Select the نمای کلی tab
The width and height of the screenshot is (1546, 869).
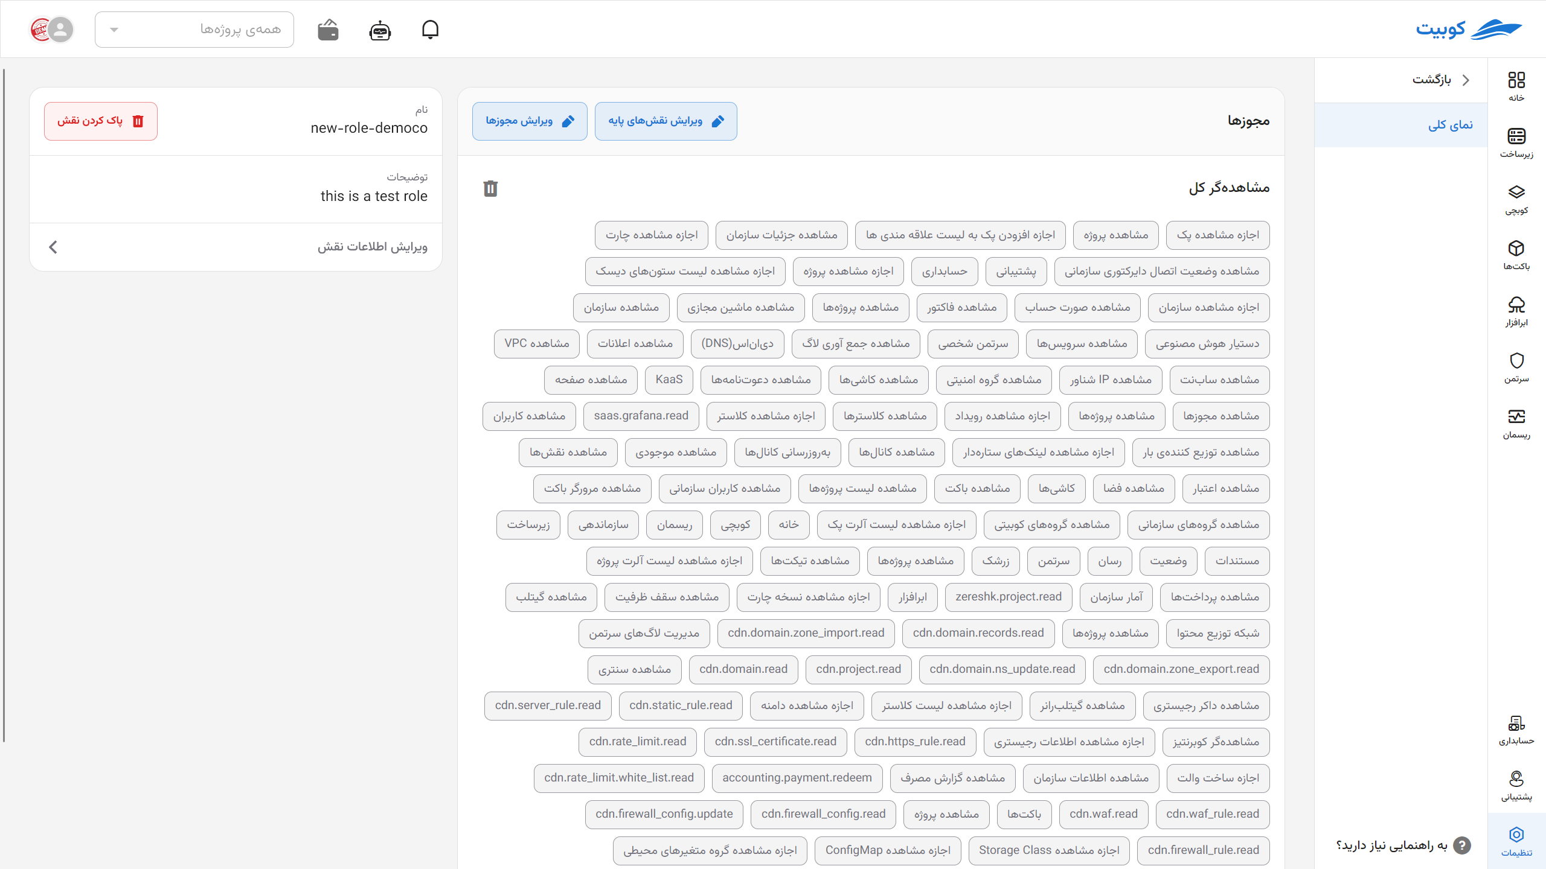point(1401,125)
